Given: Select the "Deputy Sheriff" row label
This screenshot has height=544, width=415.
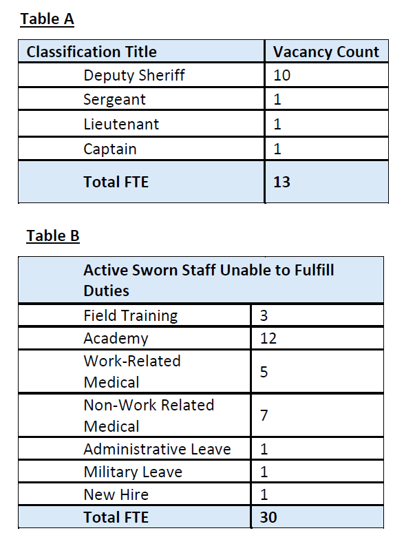Looking at the screenshot, I should pos(134,75).
